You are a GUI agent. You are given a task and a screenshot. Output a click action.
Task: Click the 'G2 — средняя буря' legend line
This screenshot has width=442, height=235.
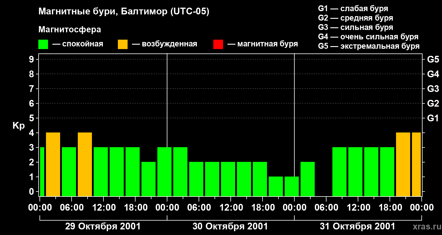pos(356,18)
